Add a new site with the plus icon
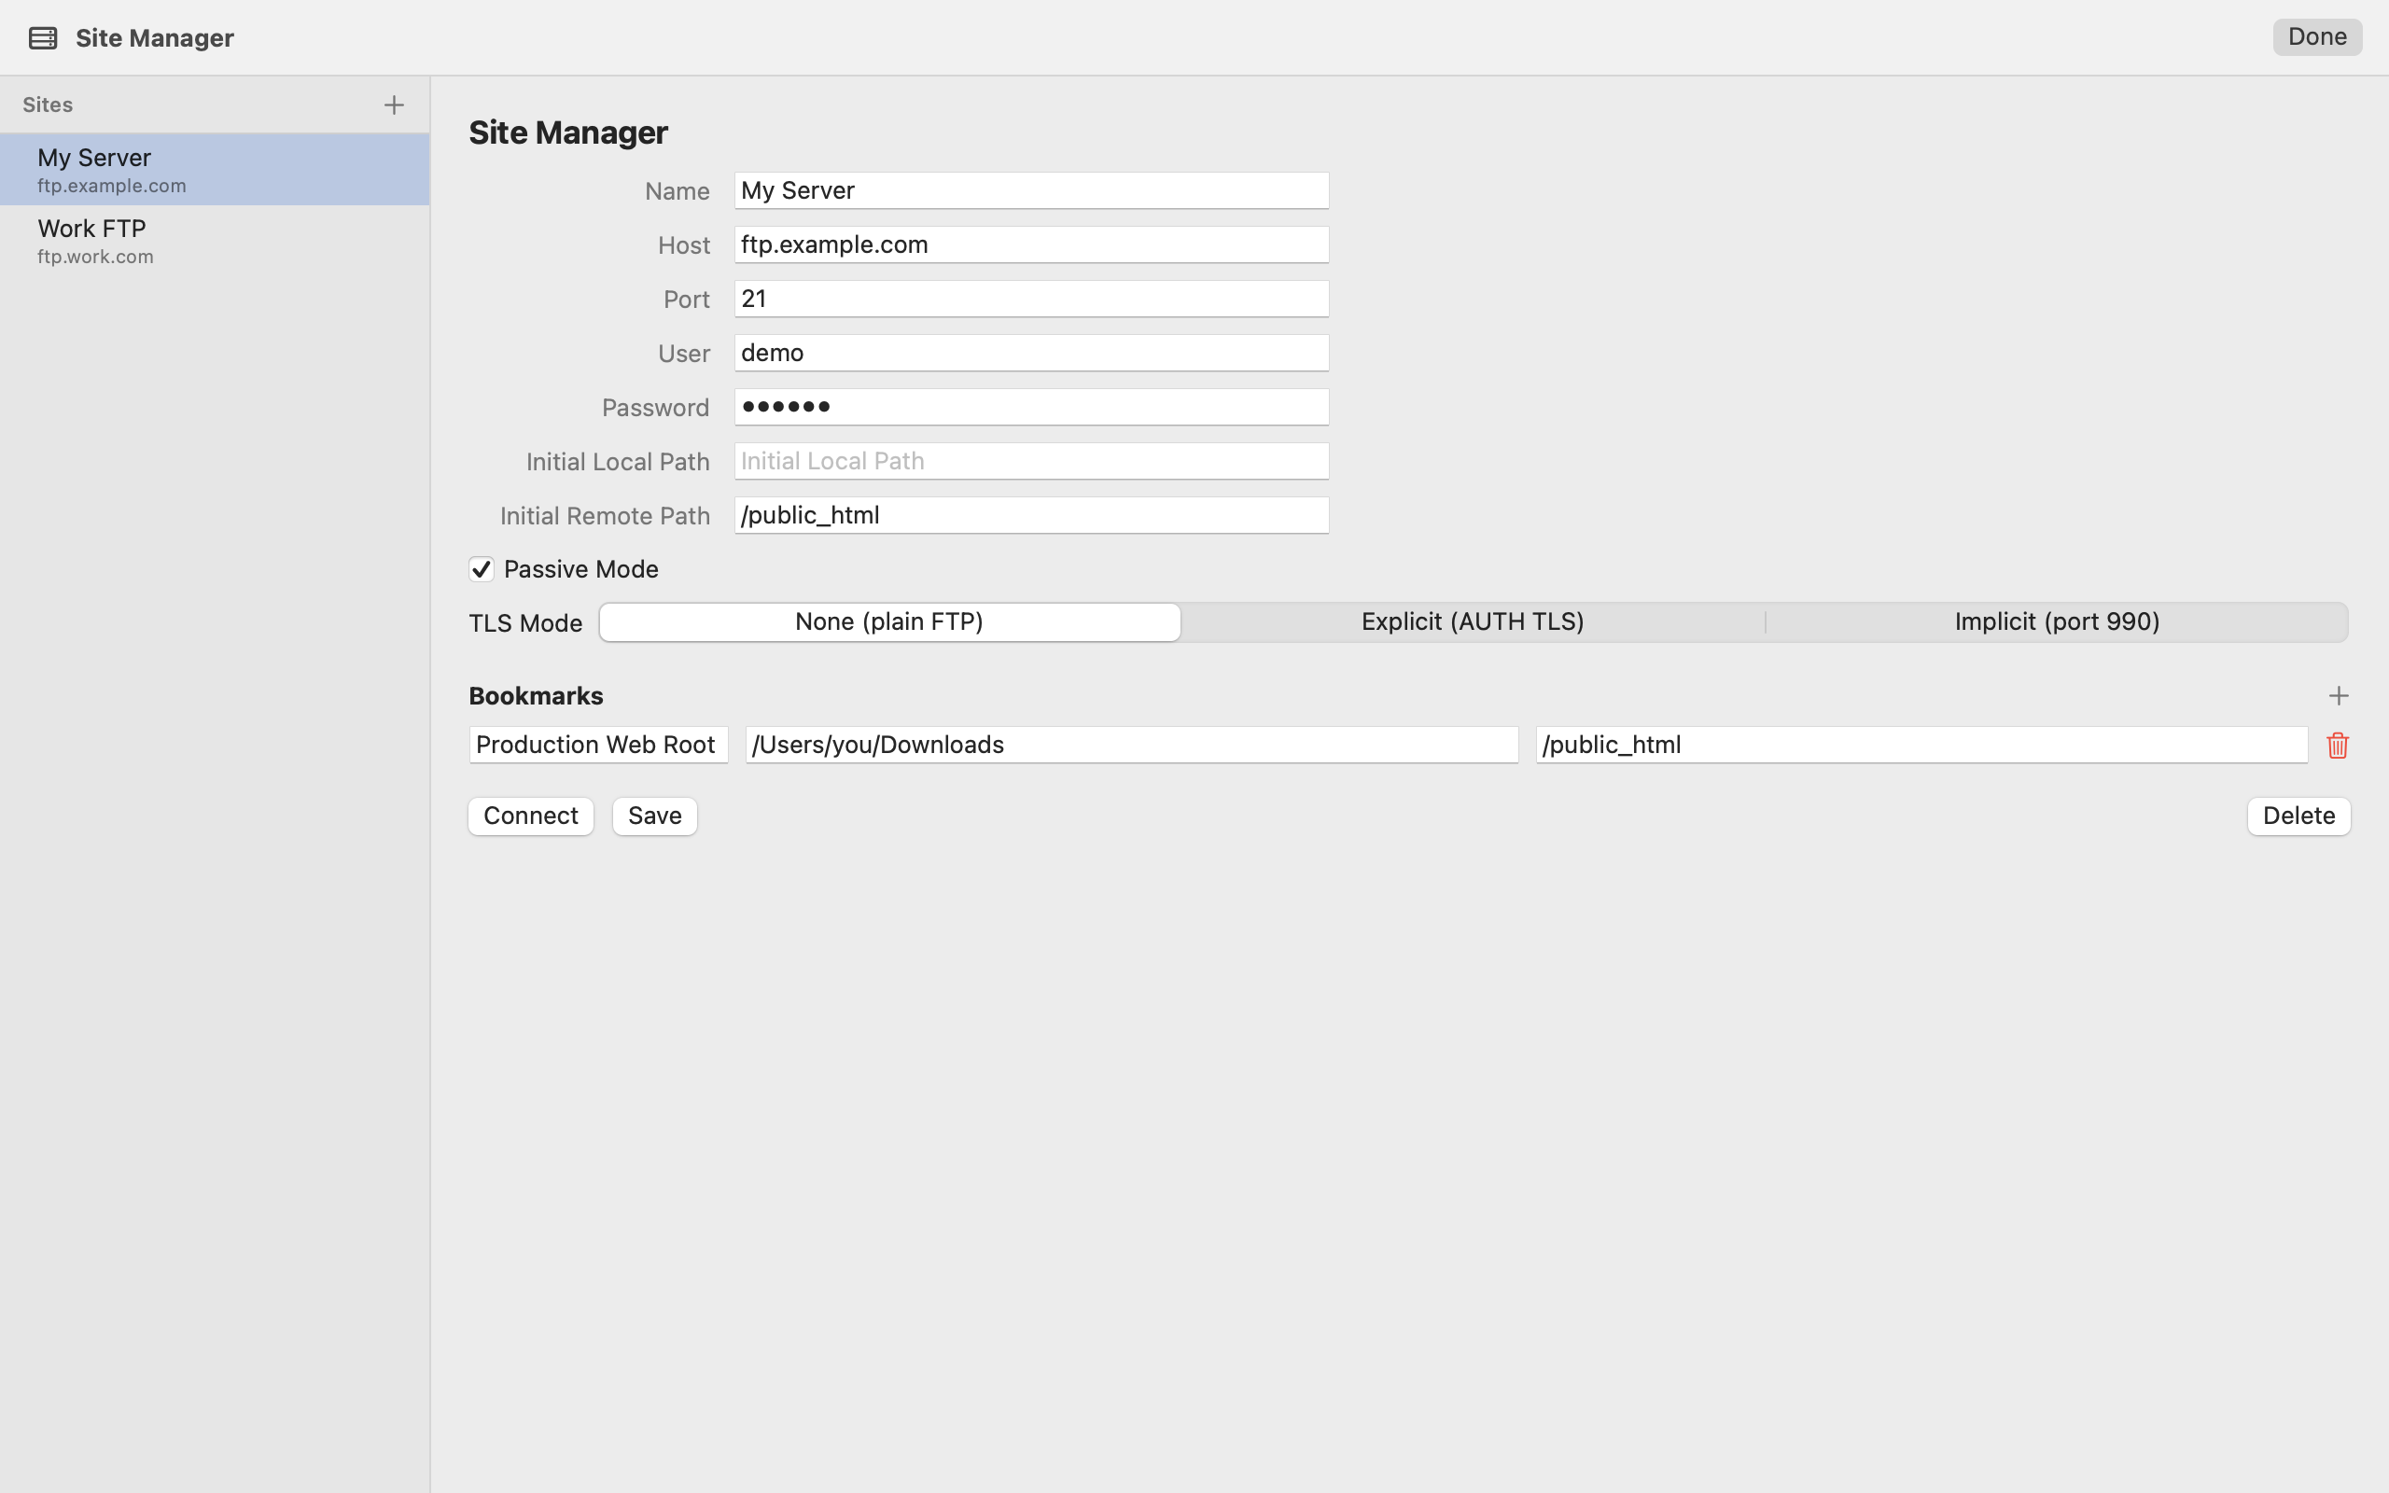 coord(394,105)
